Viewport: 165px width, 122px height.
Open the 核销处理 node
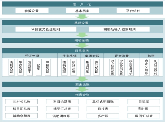tap(64, 67)
